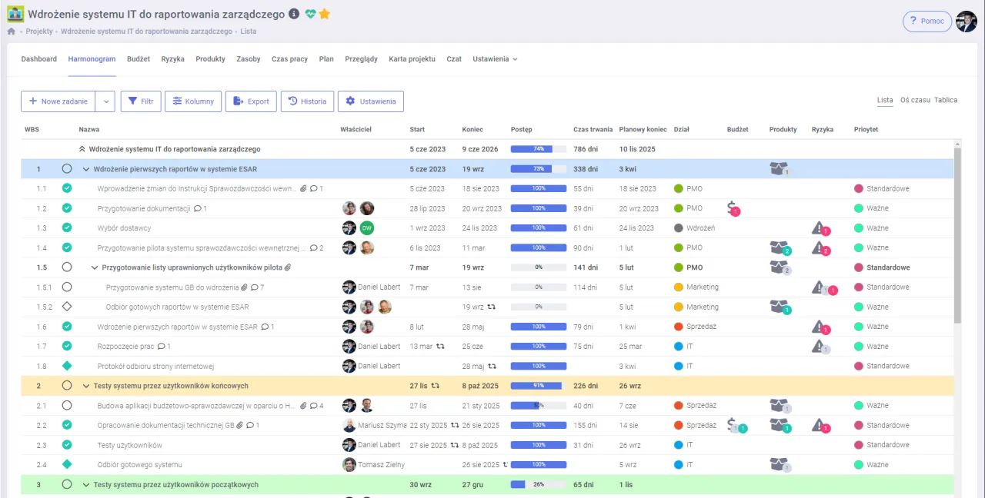The height and width of the screenshot is (498, 985).
Task: Click the project info icon next to title
Action: pyautogui.click(x=294, y=14)
